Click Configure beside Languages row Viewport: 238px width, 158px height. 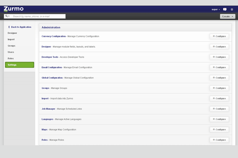tap(219, 119)
